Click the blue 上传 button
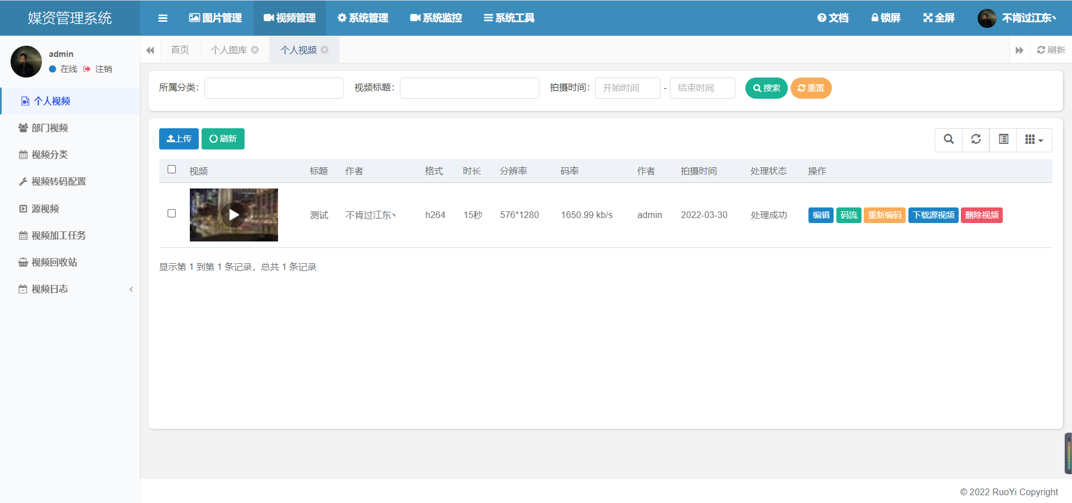 179,139
